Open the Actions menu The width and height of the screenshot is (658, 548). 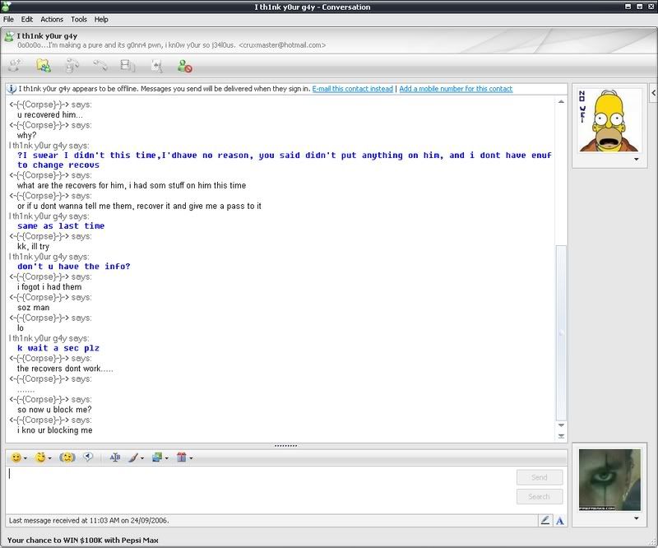click(52, 19)
